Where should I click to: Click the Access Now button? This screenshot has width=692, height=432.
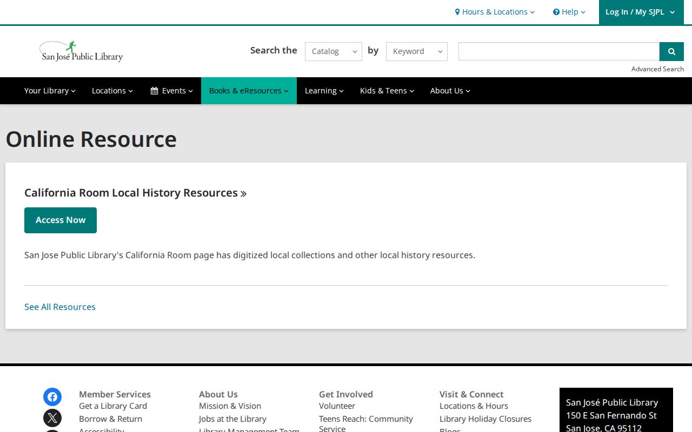pyautogui.click(x=61, y=220)
